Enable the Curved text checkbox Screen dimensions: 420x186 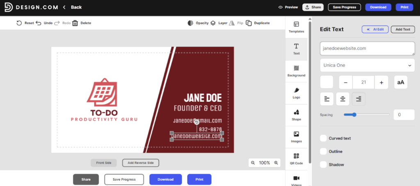tap(324, 138)
